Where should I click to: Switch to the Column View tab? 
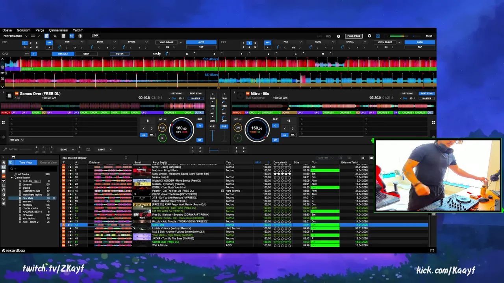48,162
